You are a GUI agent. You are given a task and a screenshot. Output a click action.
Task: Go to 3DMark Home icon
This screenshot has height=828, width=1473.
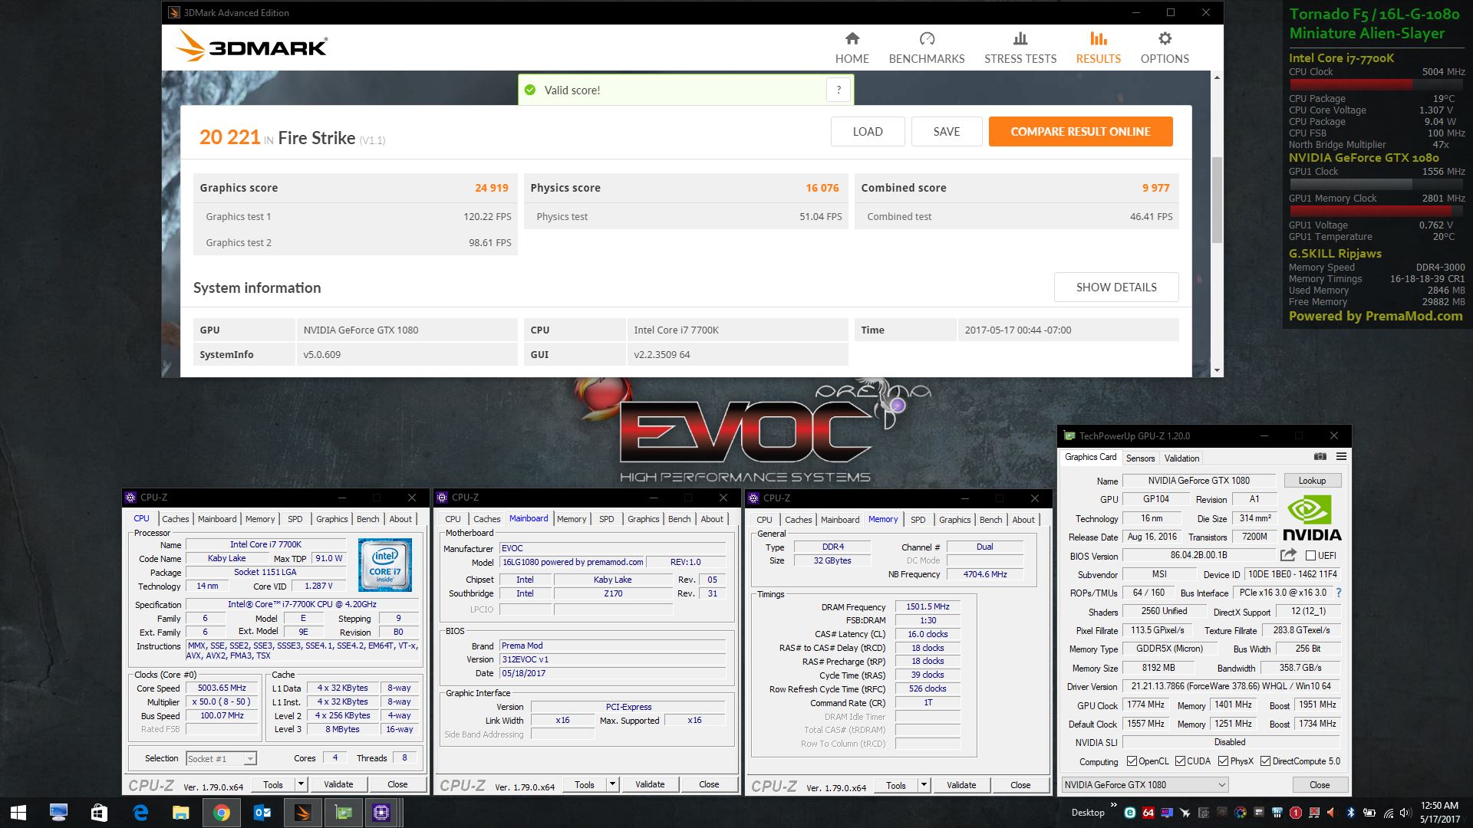point(852,39)
